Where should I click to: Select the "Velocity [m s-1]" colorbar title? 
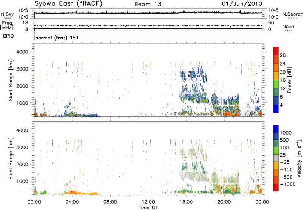pyautogui.click(x=299, y=158)
